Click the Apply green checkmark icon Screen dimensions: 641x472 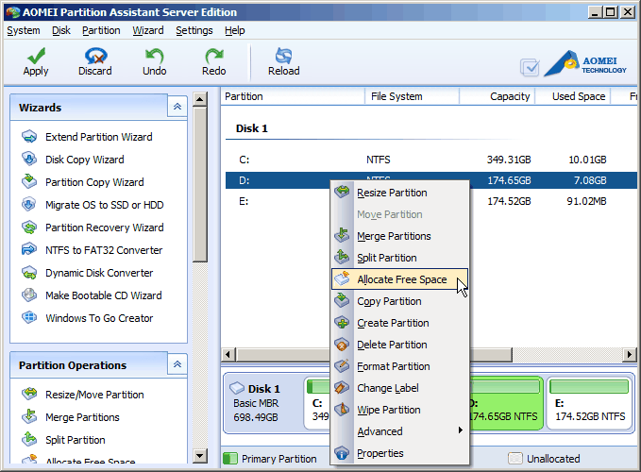tap(36, 55)
